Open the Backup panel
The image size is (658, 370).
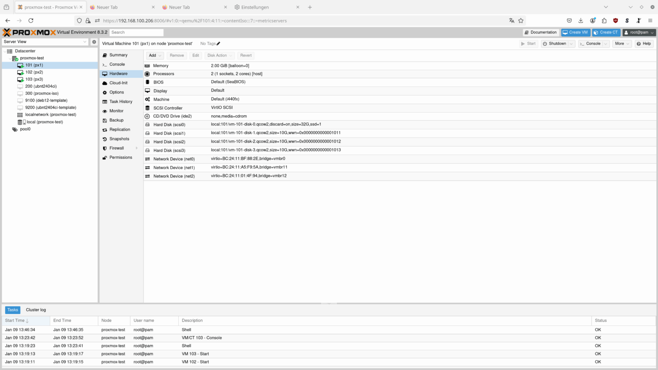[122, 120]
